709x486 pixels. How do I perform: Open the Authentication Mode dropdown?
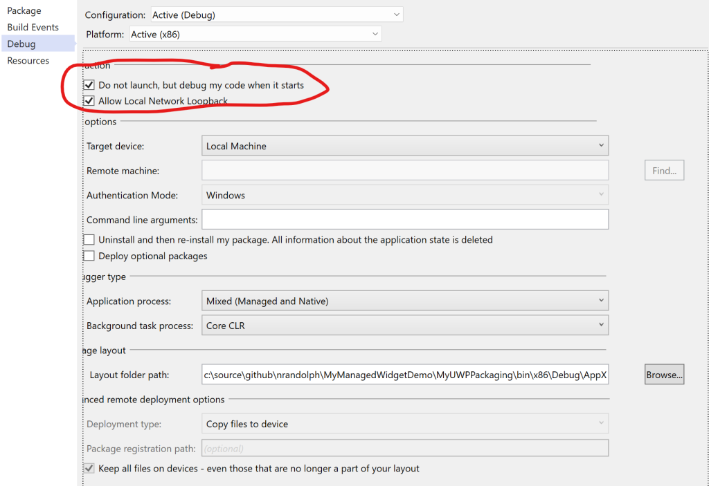pyautogui.click(x=405, y=196)
